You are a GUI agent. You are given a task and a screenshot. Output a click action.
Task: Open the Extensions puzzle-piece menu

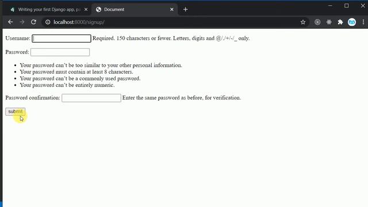pyautogui.click(x=340, y=22)
